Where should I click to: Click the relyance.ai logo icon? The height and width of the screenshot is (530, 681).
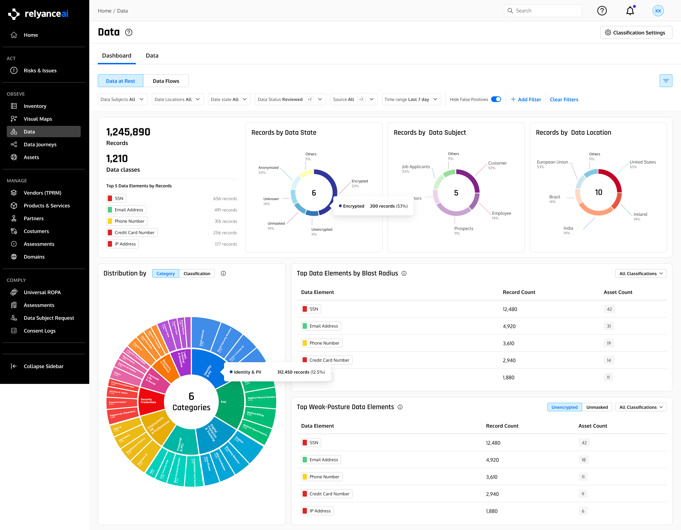(14, 14)
